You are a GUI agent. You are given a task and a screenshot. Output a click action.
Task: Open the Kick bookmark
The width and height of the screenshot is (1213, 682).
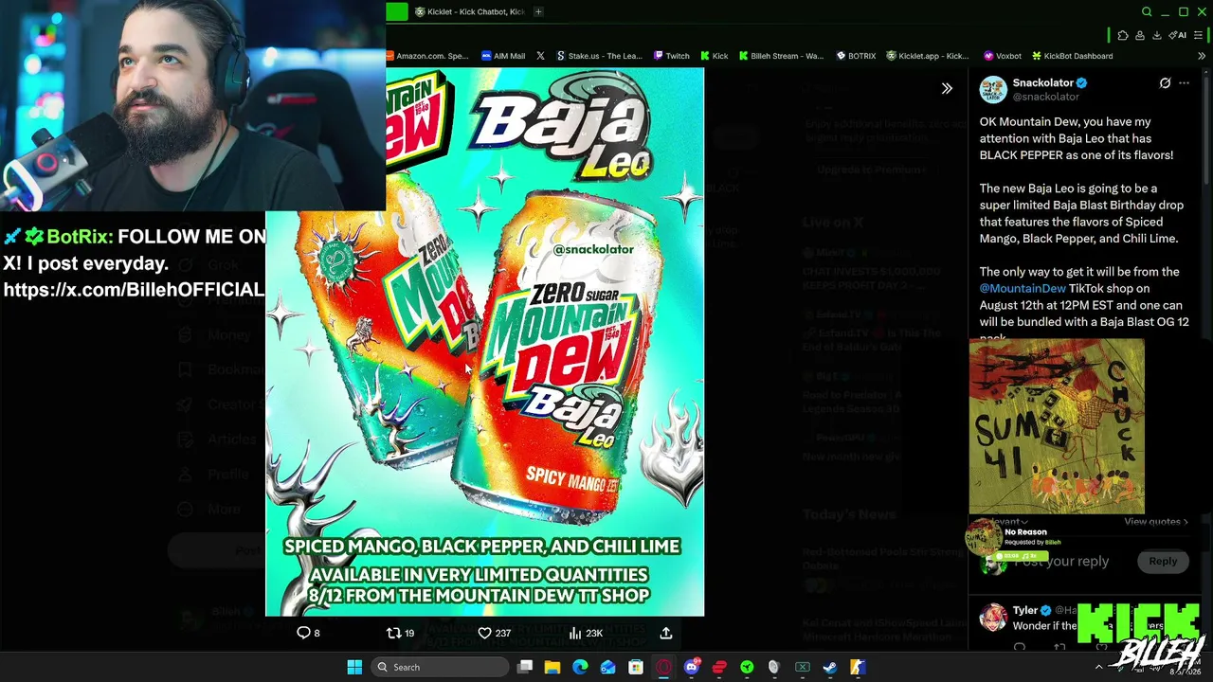point(715,56)
